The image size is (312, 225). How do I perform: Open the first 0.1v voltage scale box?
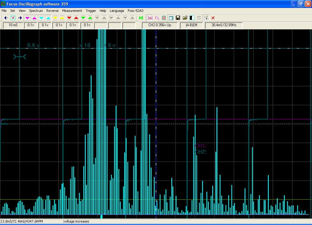(31, 25)
